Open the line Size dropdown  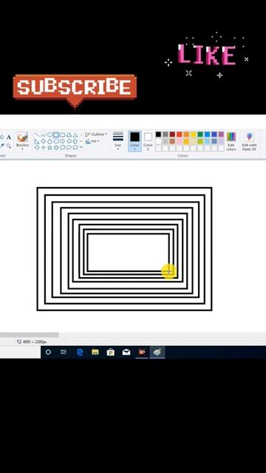[x=118, y=141]
